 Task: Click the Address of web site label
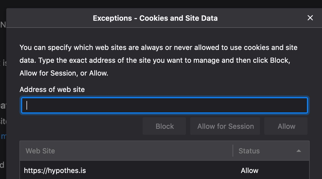(x=52, y=89)
